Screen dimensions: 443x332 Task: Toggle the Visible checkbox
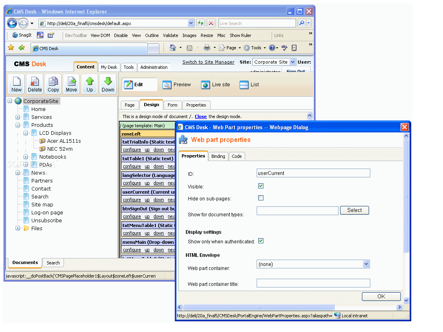(261, 186)
